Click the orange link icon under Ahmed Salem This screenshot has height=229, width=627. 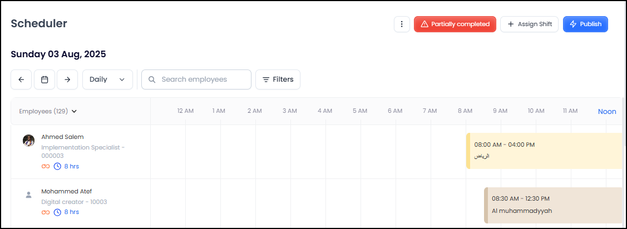46,166
